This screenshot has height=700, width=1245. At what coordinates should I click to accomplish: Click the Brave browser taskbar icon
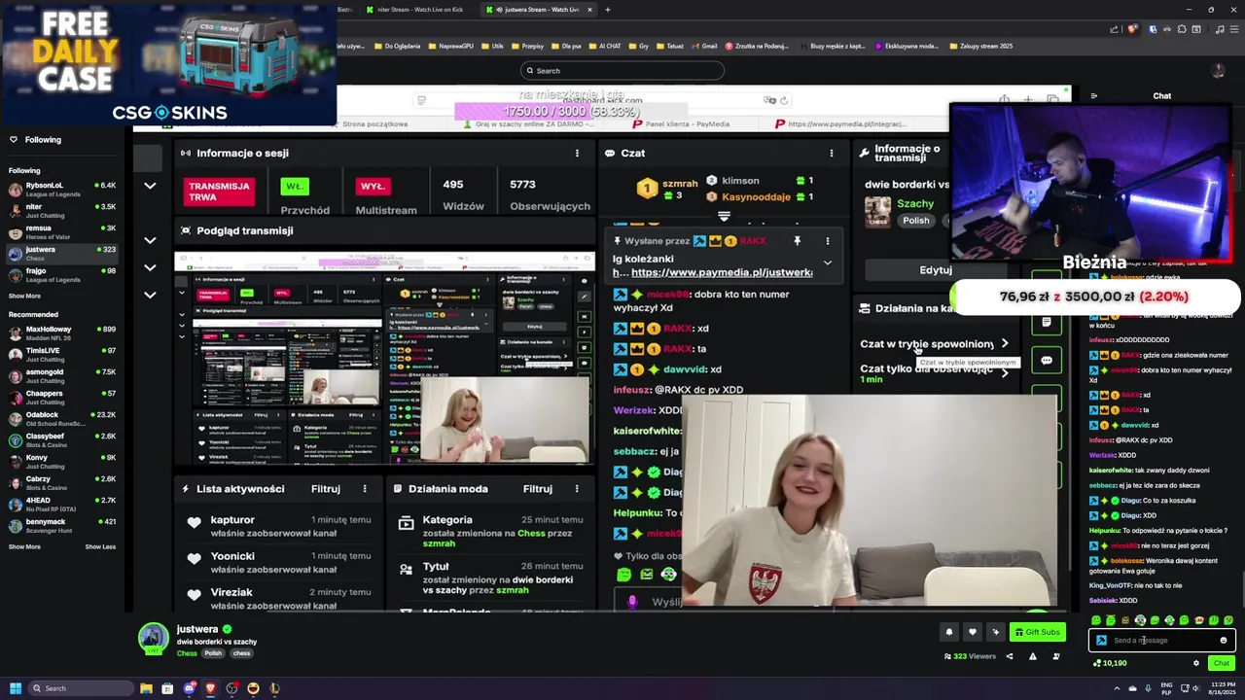click(210, 688)
